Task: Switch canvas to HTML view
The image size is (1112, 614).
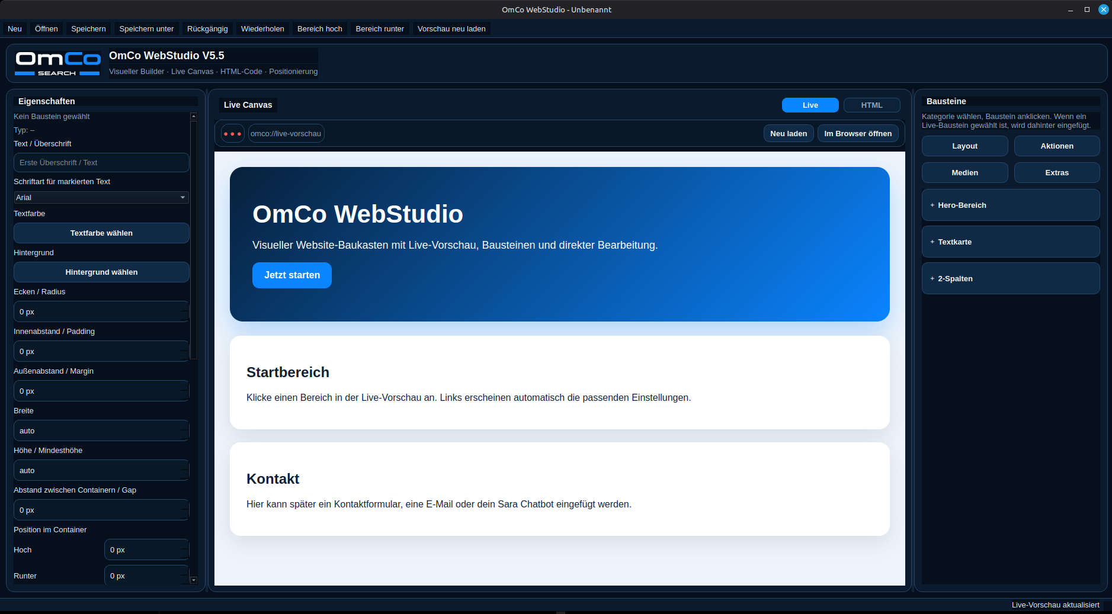Action: 872,105
